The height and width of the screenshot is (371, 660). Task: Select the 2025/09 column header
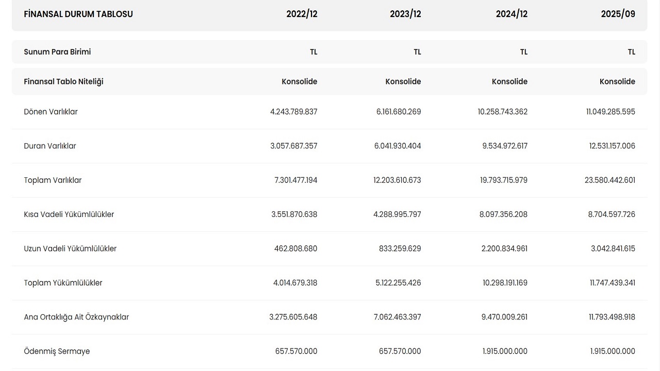tap(618, 14)
